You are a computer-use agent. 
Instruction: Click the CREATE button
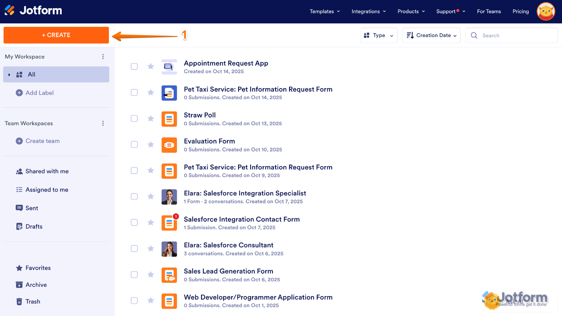(x=56, y=35)
